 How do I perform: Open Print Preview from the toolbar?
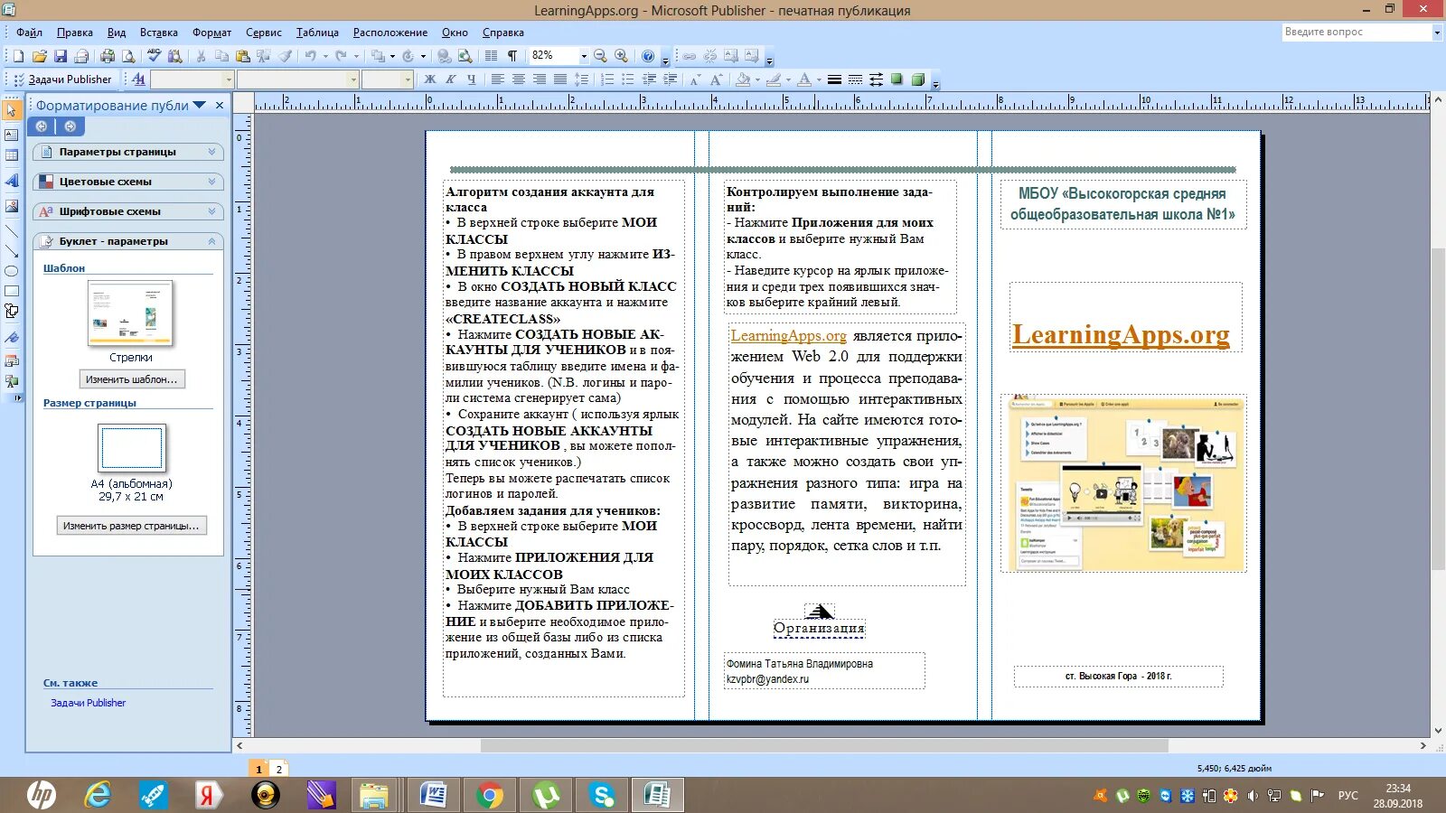128,56
